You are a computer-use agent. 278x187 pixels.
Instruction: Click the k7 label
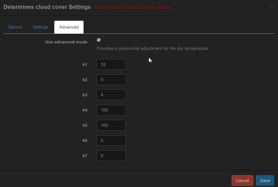[x=85, y=156]
